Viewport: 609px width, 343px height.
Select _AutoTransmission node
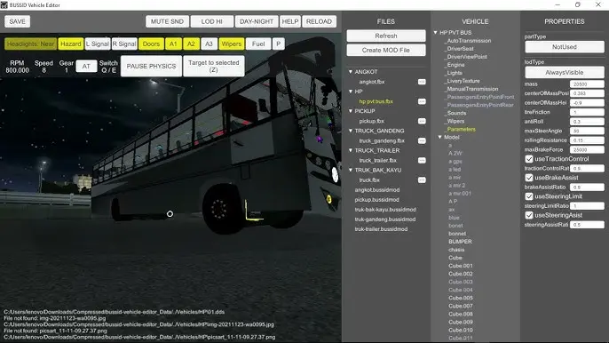(468, 41)
